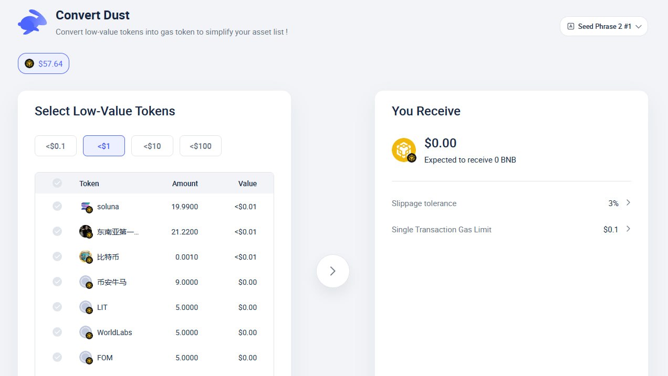Click the 比特币 token icon
668x376 pixels.
click(86, 257)
